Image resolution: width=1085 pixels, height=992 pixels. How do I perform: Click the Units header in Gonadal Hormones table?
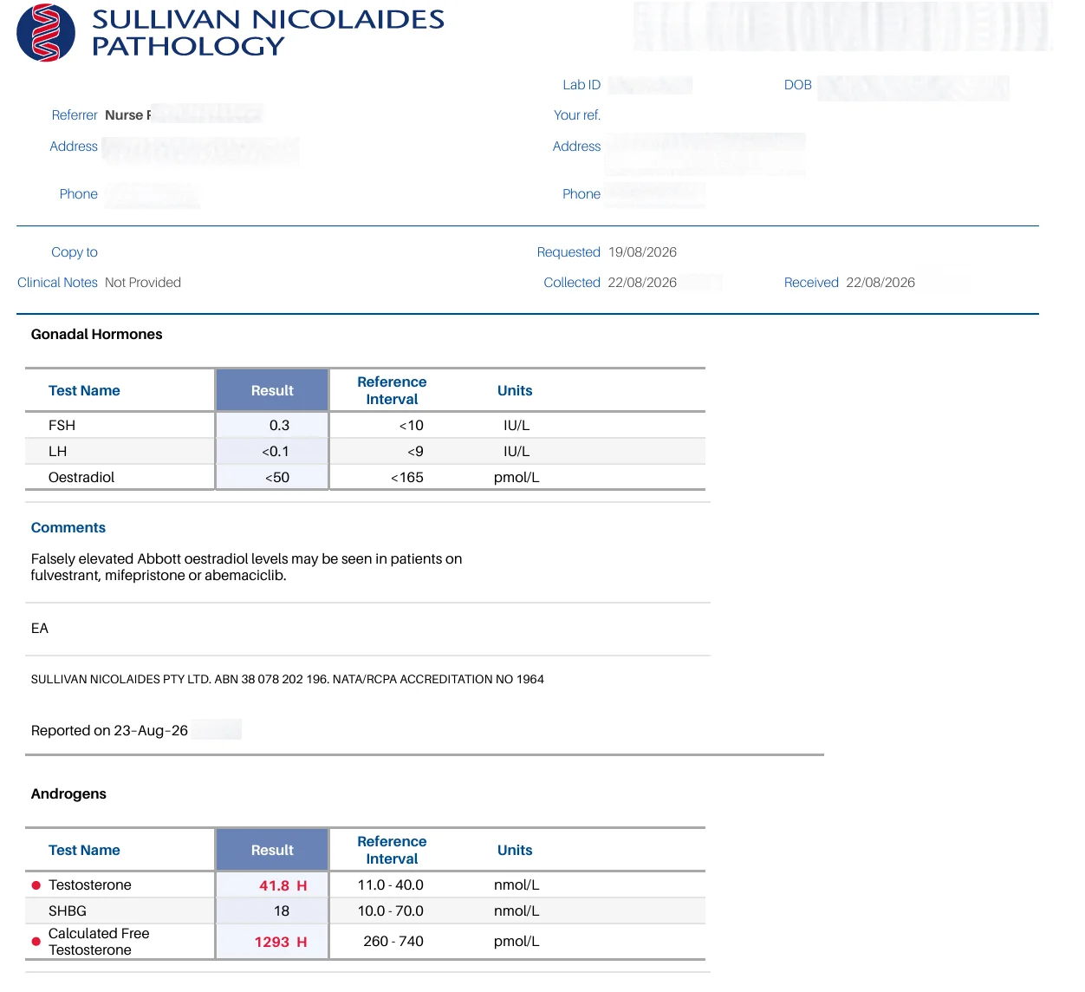click(515, 391)
